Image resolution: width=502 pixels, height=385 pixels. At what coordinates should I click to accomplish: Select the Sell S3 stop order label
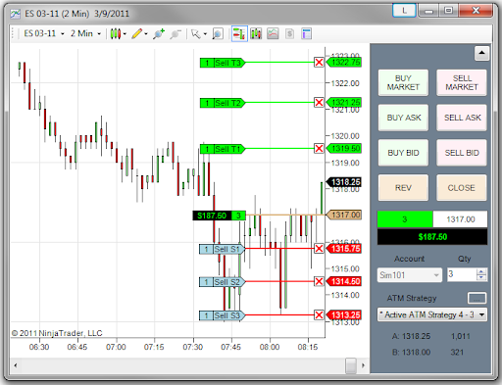point(223,315)
